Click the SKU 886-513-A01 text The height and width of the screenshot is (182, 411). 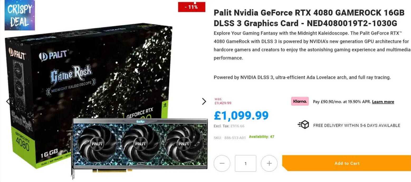(230, 138)
